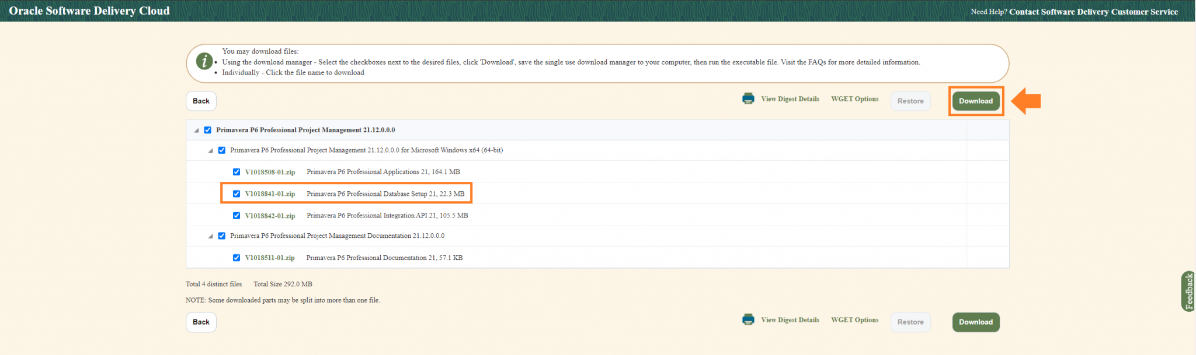Uncheck the V1018508-01.zip checkbox
This screenshot has width=1196, height=355.
[x=237, y=172]
